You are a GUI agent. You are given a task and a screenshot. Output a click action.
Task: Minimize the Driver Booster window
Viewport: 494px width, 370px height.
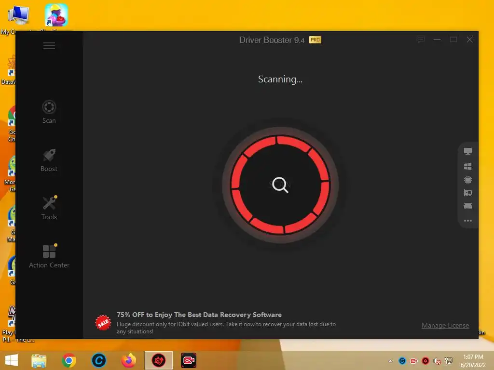pos(437,40)
